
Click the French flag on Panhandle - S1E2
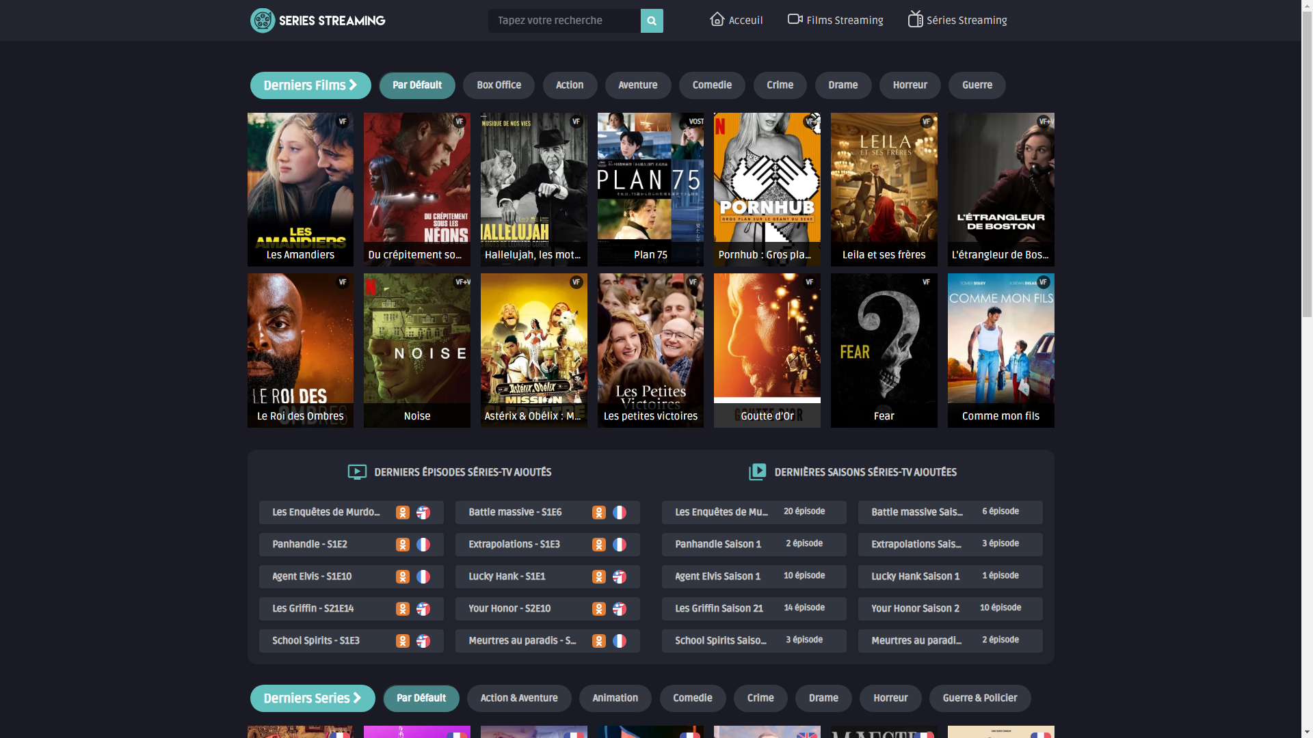click(423, 545)
